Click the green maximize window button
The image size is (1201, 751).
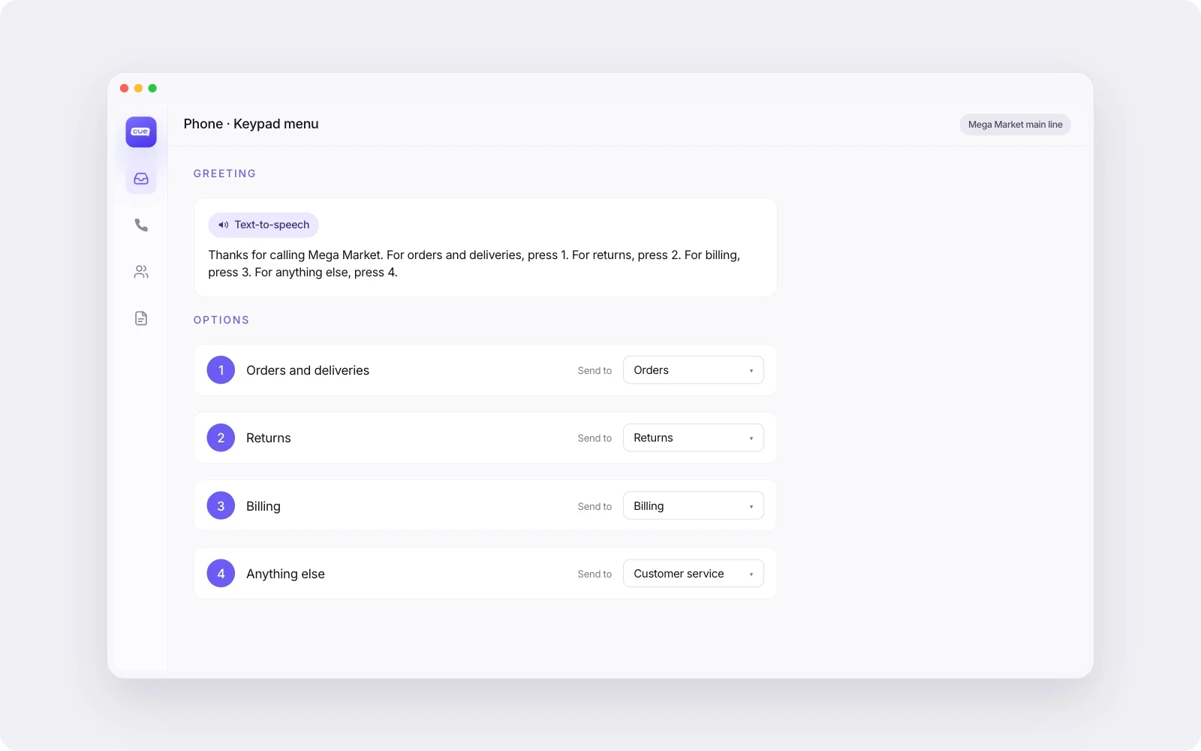[152, 89]
